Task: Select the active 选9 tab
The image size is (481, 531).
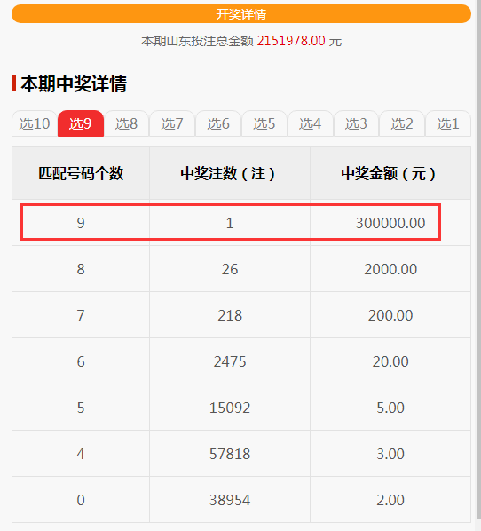Action: pos(81,123)
